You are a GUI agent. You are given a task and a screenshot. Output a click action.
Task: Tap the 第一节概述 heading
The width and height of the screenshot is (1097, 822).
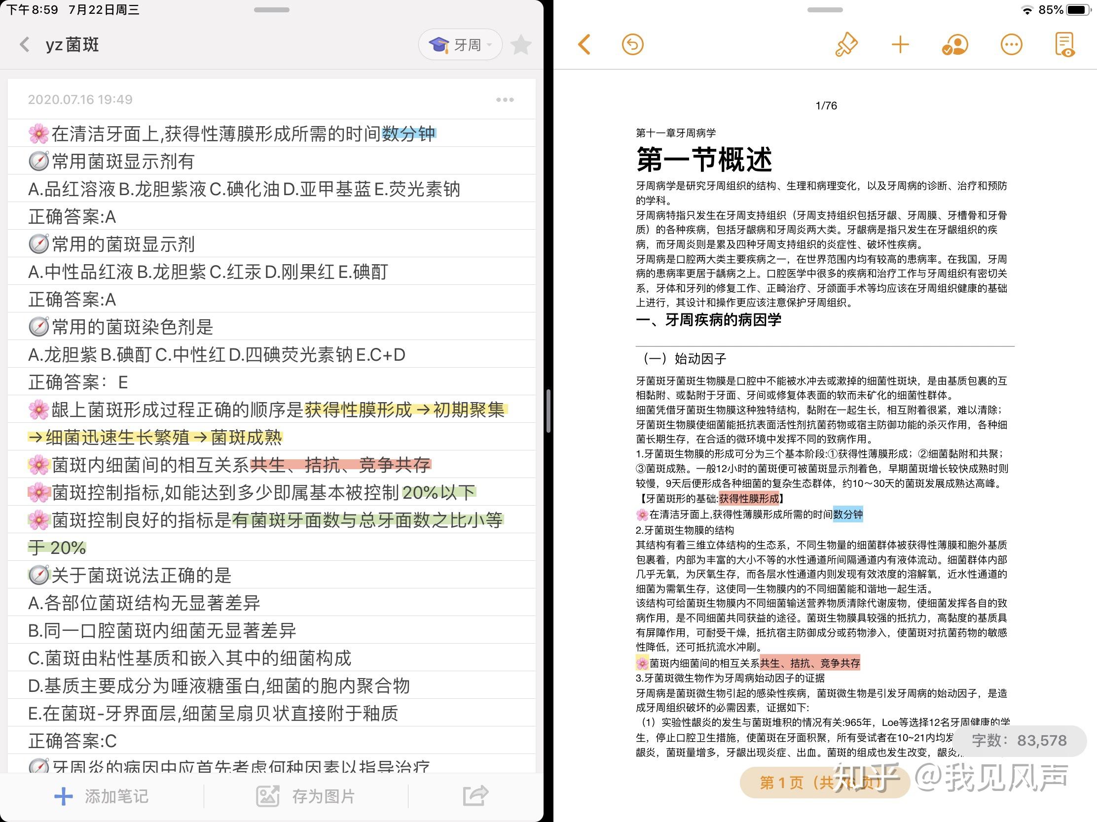[x=704, y=160]
